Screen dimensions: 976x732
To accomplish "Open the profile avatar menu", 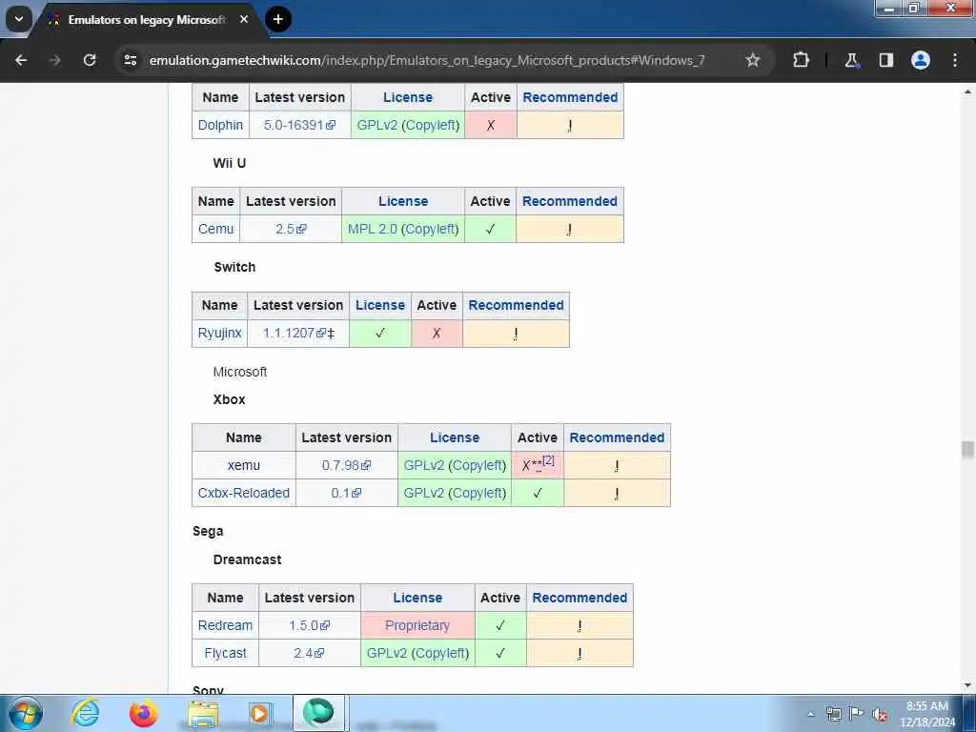I will point(921,60).
